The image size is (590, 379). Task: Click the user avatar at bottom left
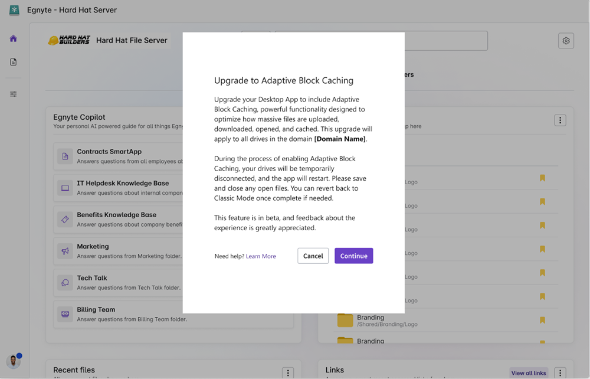tap(13, 361)
